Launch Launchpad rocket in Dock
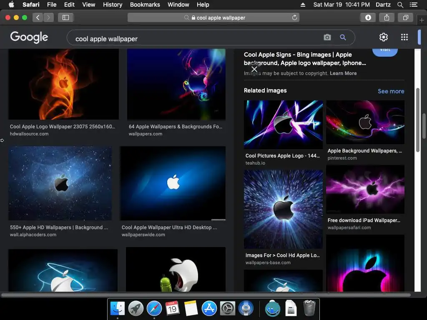The height and width of the screenshot is (320, 427). tap(136, 308)
